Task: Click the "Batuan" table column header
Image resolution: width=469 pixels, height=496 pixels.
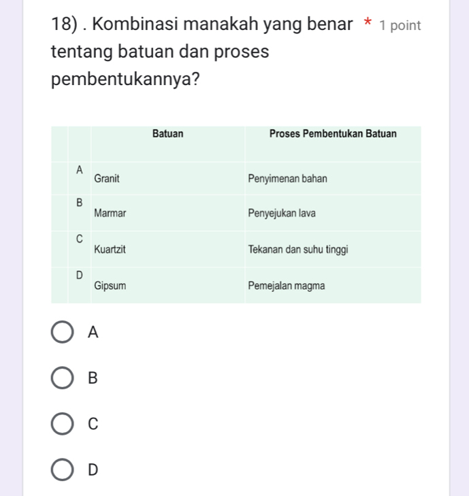Action: pos(168,134)
